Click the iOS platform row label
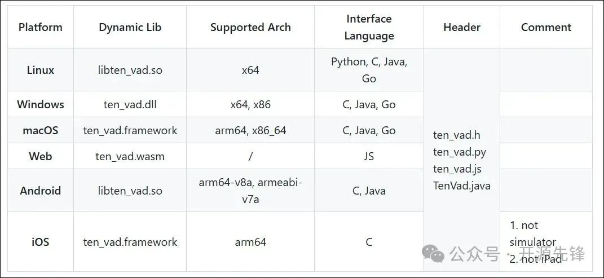This screenshot has height=278, width=604. click(x=41, y=242)
